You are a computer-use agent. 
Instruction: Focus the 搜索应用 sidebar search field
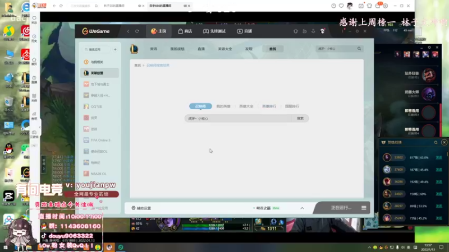pyautogui.click(x=97, y=49)
